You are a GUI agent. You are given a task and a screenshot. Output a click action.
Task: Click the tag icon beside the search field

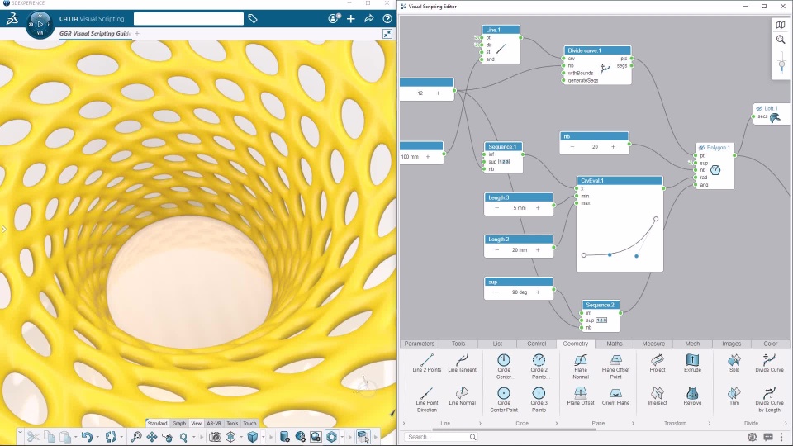tap(253, 19)
